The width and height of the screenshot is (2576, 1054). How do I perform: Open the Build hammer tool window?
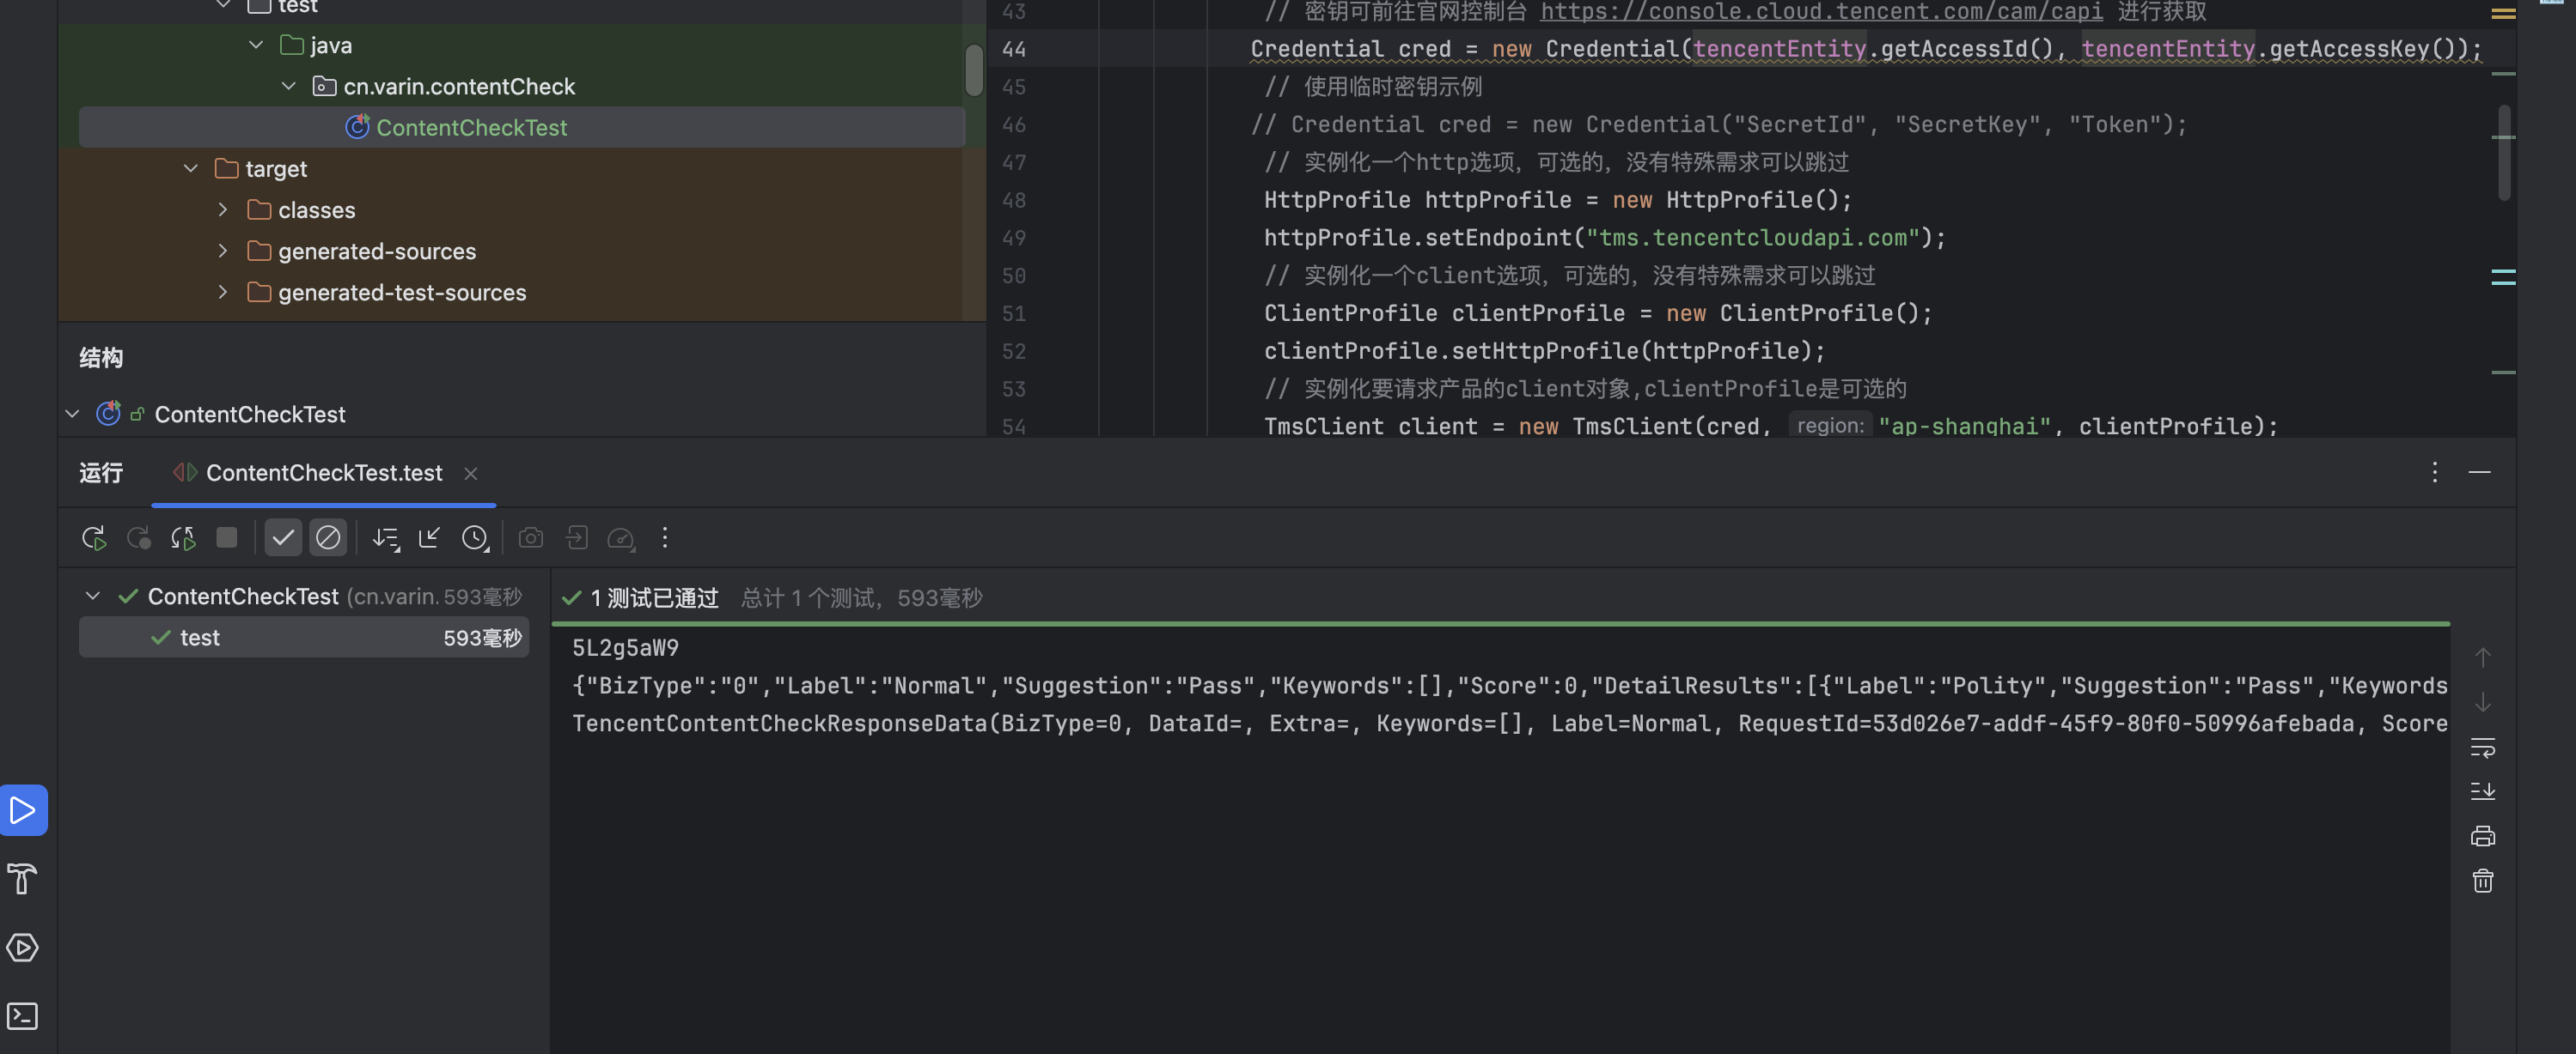(x=22, y=878)
